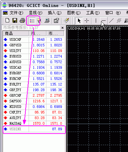Toggle the Market Watch window icon
The width and height of the screenshot is (128, 152).
[32, 21]
